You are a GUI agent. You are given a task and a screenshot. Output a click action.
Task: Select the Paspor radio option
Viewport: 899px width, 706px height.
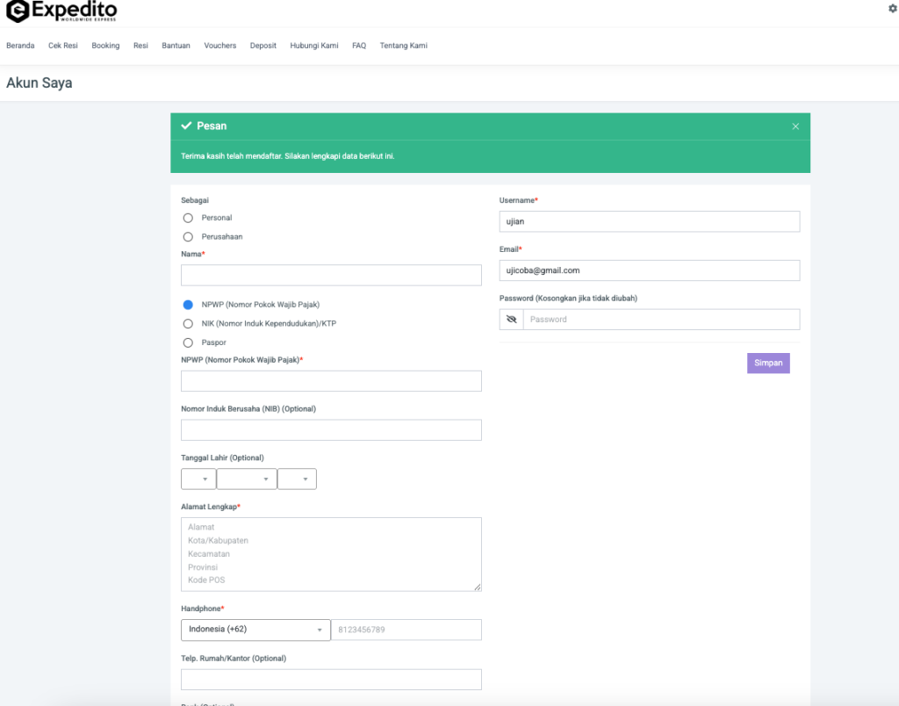coord(188,342)
